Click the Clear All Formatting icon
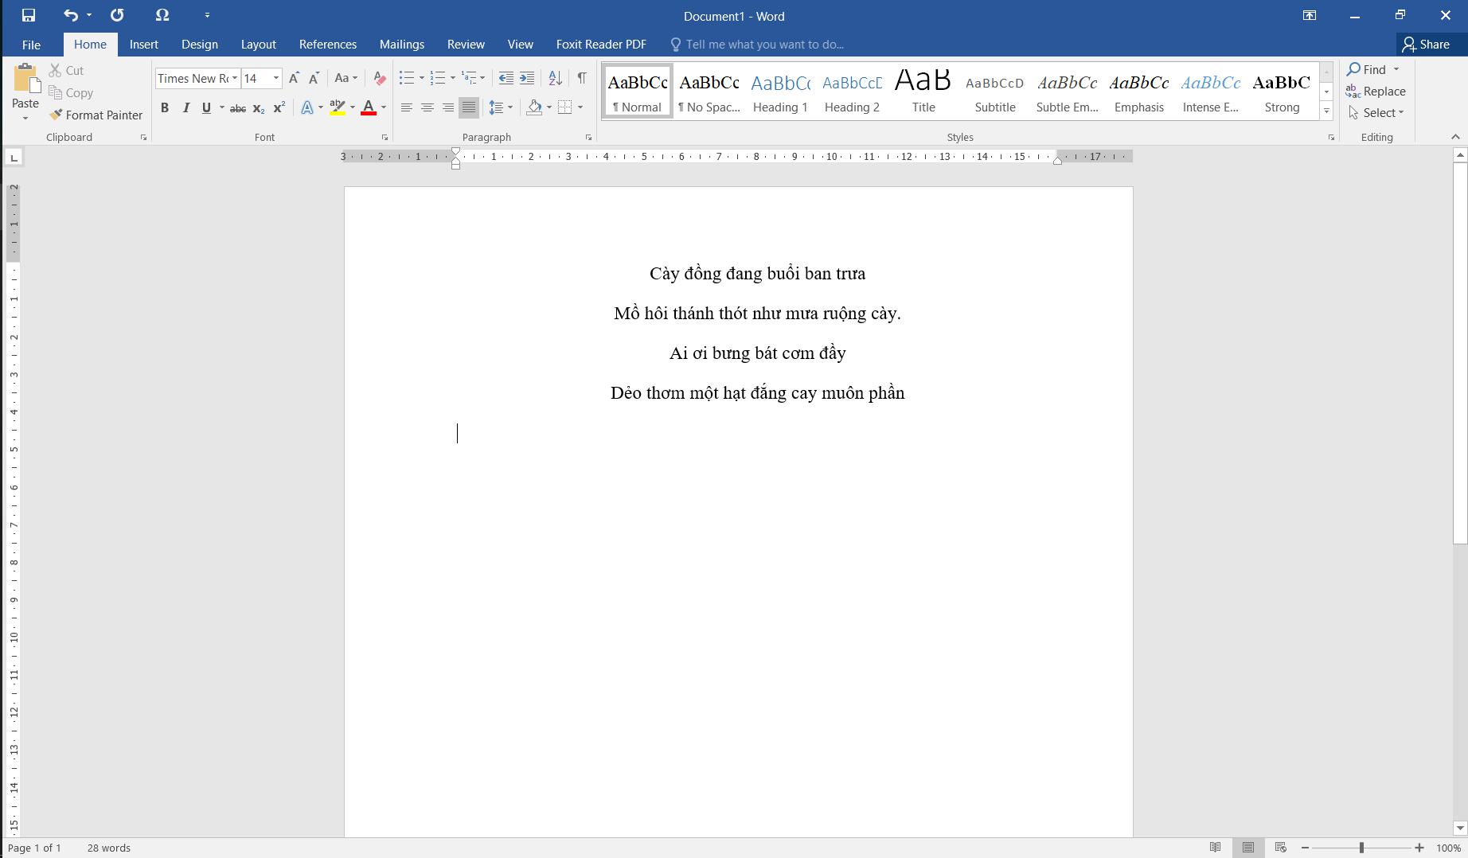Image resolution: width=1468 pixels, height=858 pixels. click(x=380, y=78)
